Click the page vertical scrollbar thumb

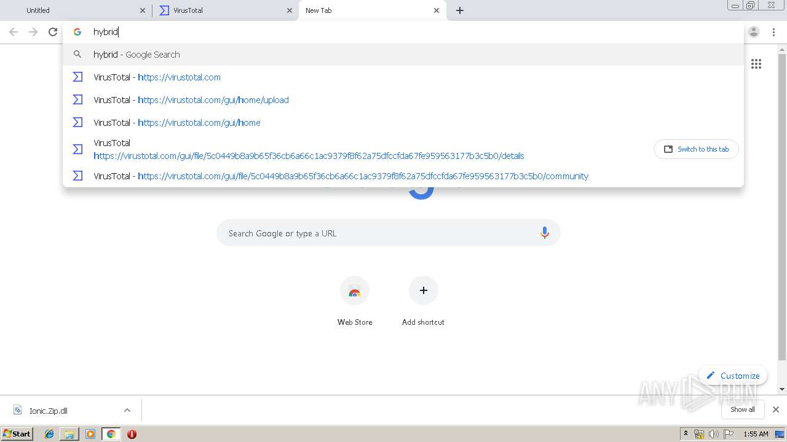(x=782, y=206)
